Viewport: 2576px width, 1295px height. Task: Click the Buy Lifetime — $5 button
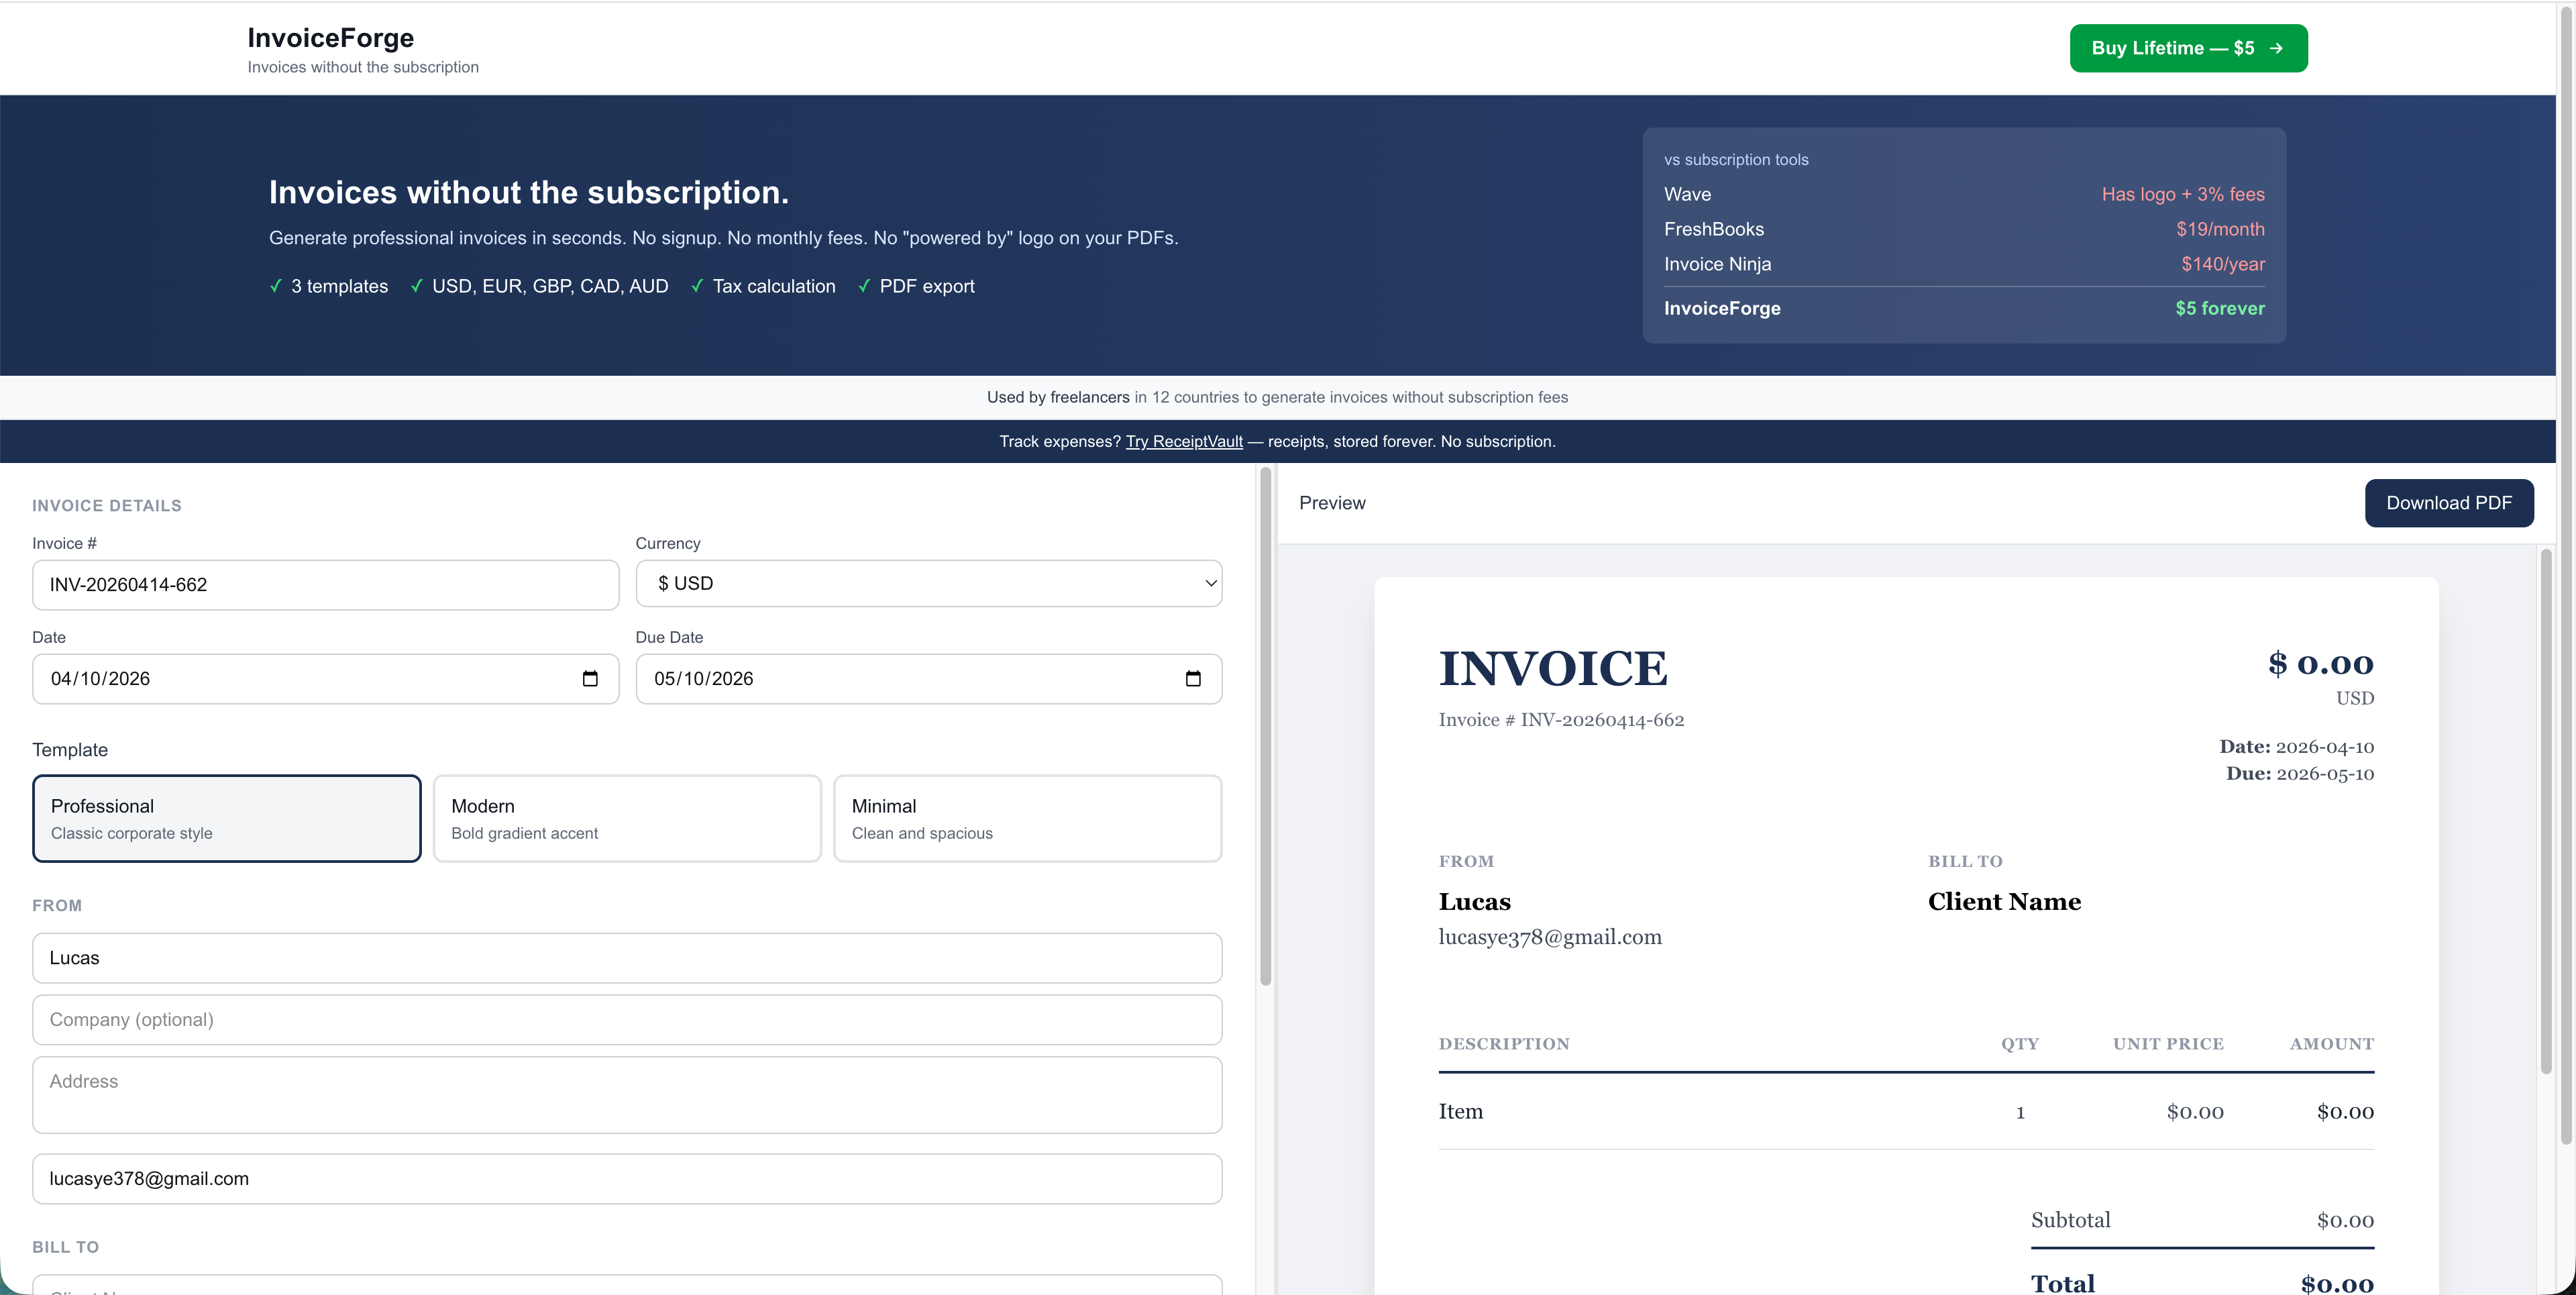point(2188,47)
